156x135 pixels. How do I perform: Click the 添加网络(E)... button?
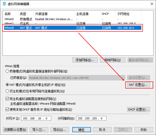(x=85, y=60)
